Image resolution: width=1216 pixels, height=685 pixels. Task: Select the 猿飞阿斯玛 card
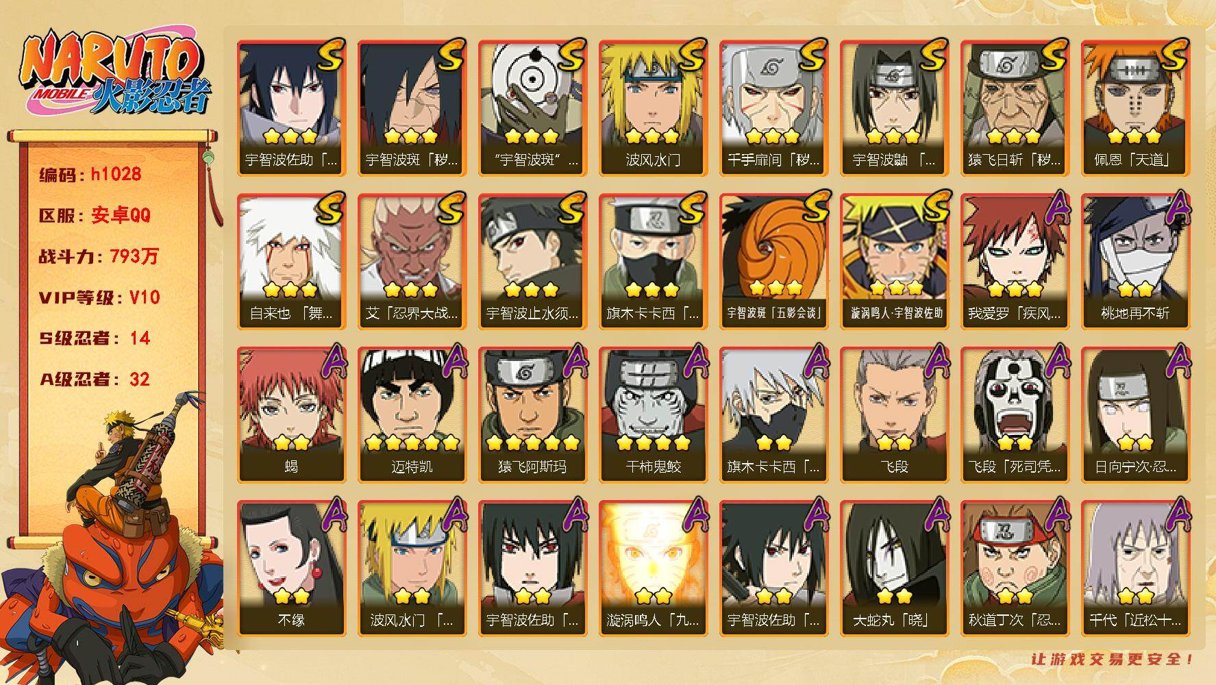532,415
